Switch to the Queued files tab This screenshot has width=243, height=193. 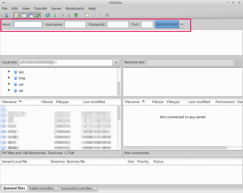(x=14, y=188)
